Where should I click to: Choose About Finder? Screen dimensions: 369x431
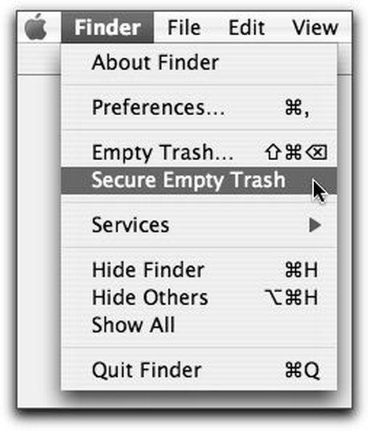pos(199,63)
